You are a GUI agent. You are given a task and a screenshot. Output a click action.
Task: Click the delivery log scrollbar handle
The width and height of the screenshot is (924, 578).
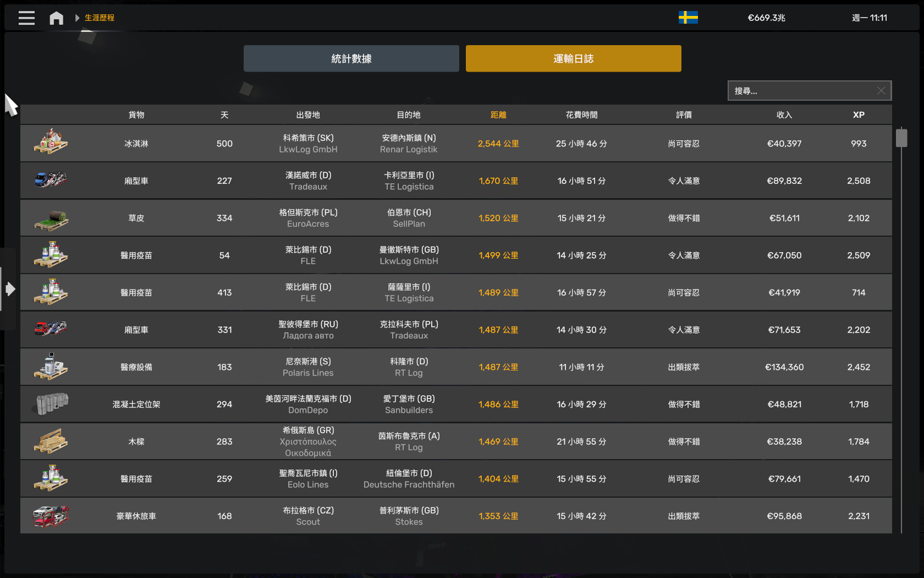[x=901, y=138]
